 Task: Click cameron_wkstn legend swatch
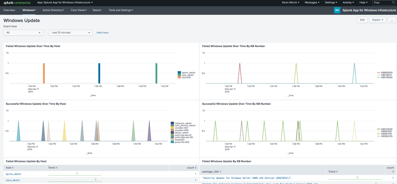pos(172,123)
